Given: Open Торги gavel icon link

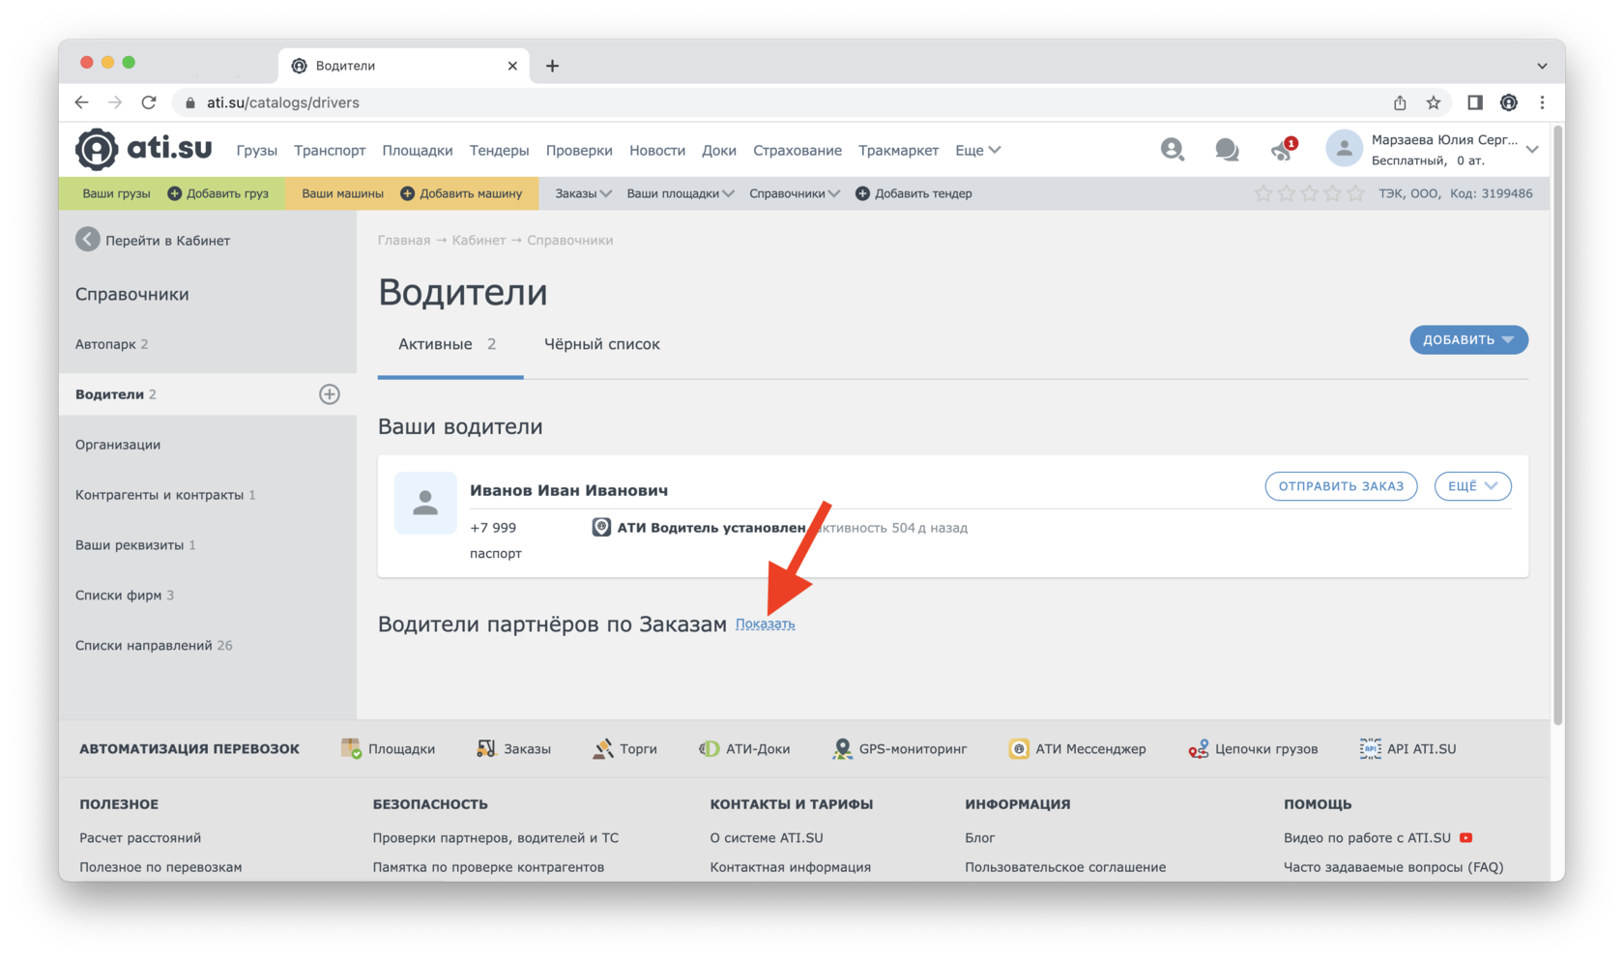Looking at the screenshot, I should pyautogui.click(x=624, y=748).
